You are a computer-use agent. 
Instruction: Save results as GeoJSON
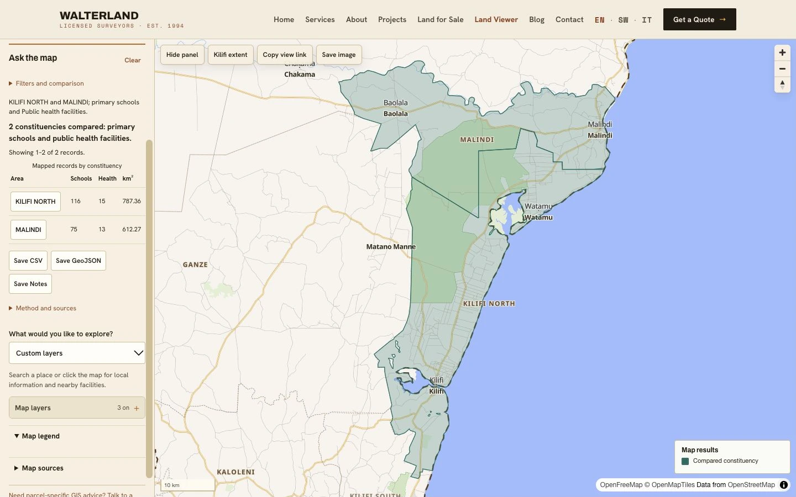pyautogui.click(x=78, y=261)
